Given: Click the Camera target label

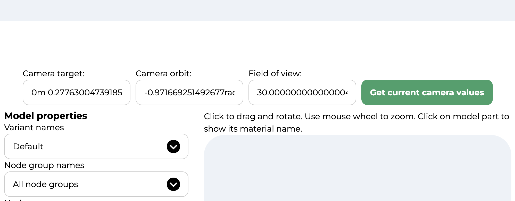Looking at the screenshot, I should coord(54,74).
